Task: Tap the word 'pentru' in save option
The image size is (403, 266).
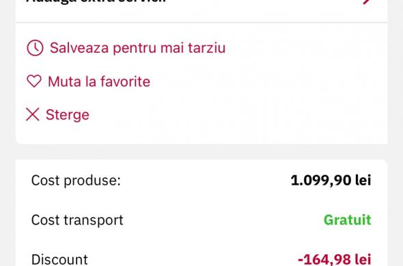Action: pos(135,49)
